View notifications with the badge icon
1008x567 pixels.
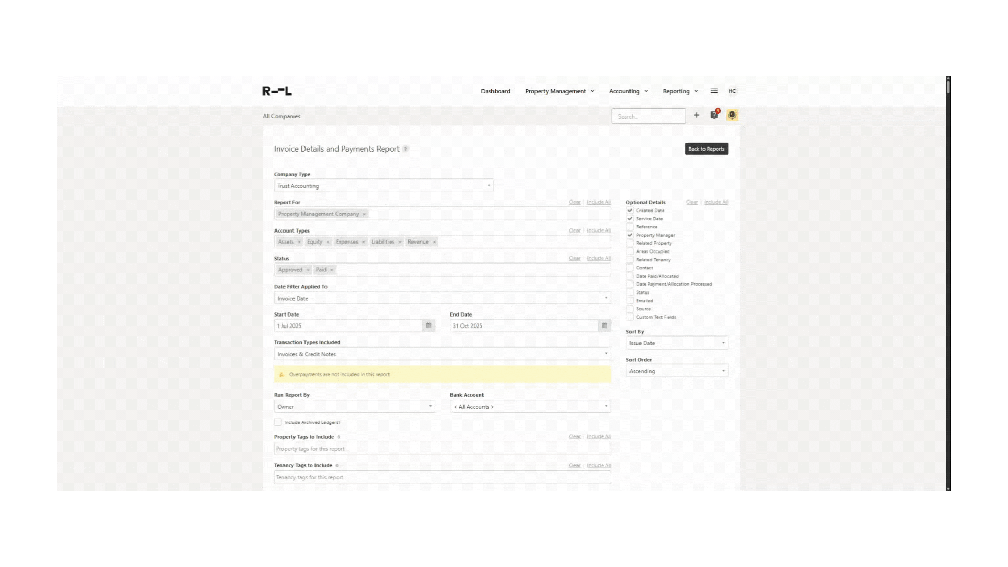pyautogui.click(x=714, y=115)
